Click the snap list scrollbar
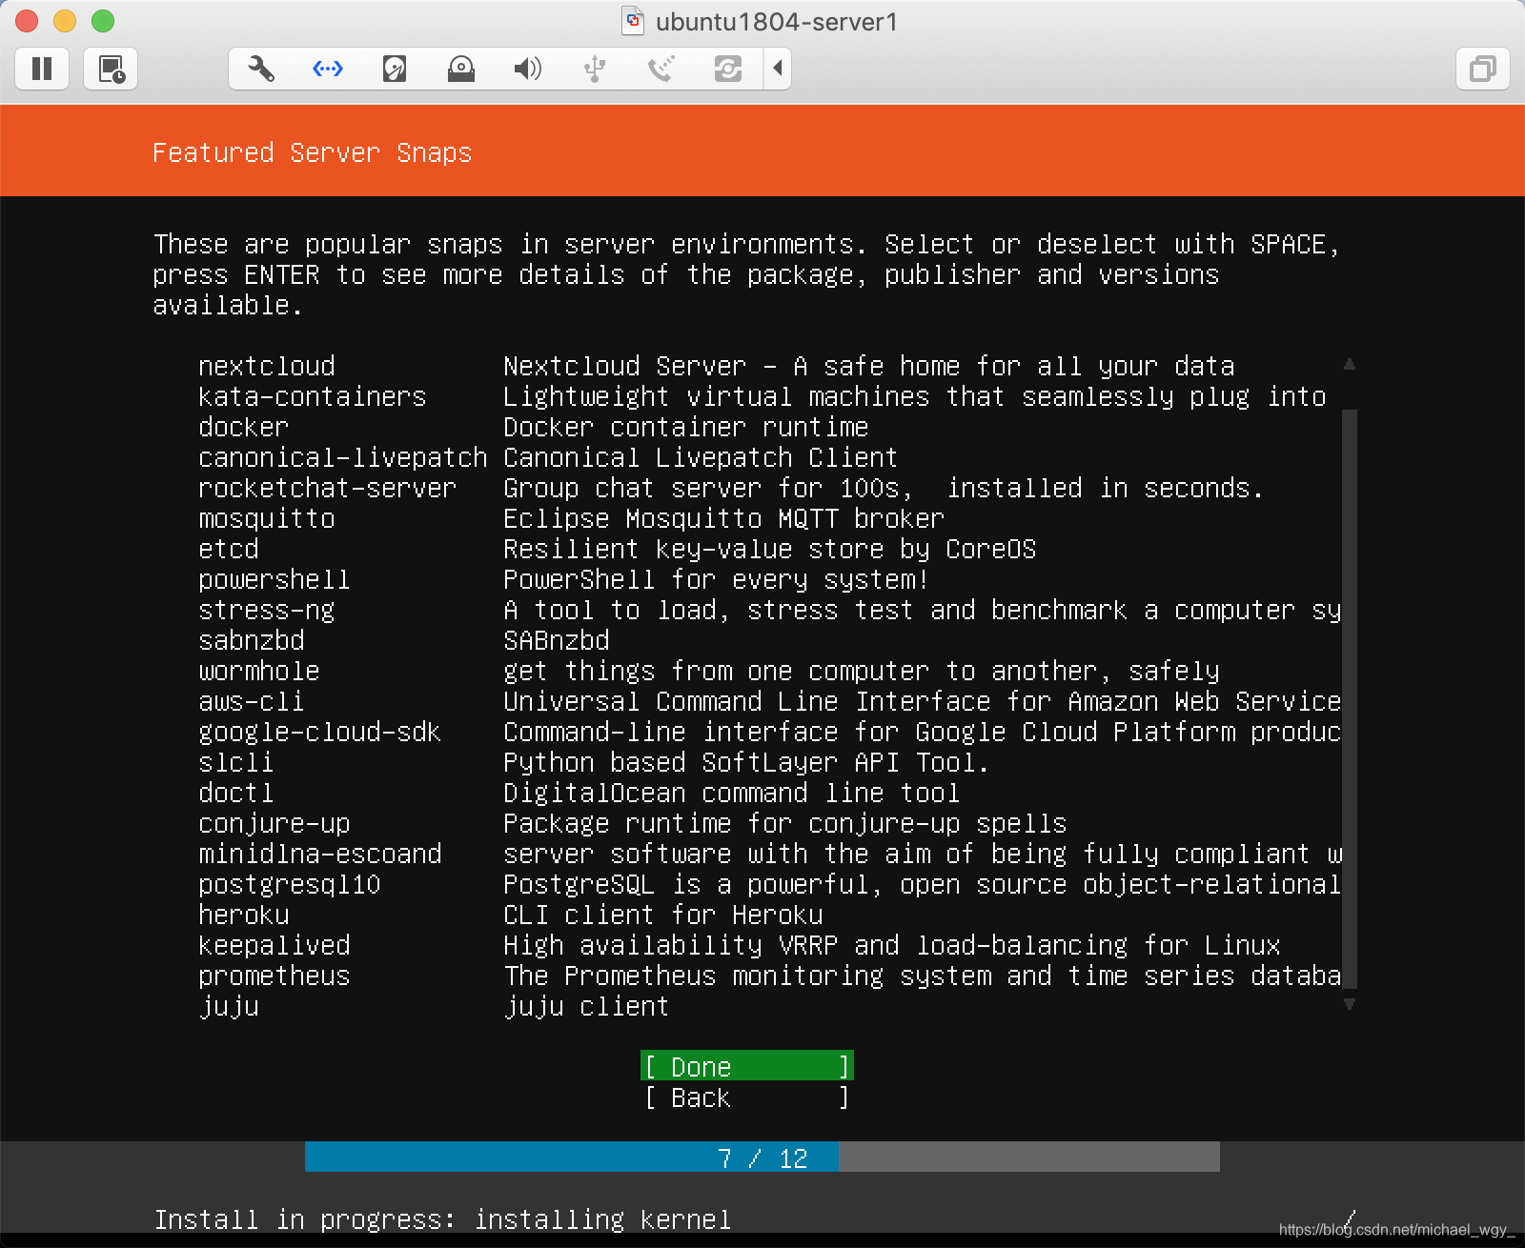This screenshot has height=1248, width=1525. [x=1350, y=700]
